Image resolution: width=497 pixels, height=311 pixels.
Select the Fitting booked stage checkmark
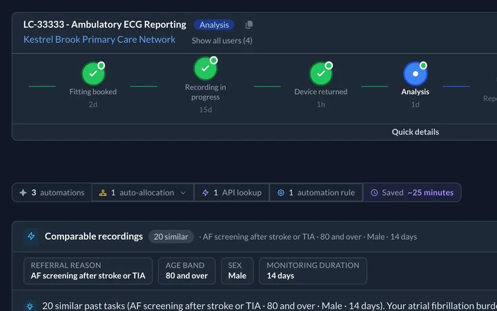pyautogui.click(x=93, y=74)
